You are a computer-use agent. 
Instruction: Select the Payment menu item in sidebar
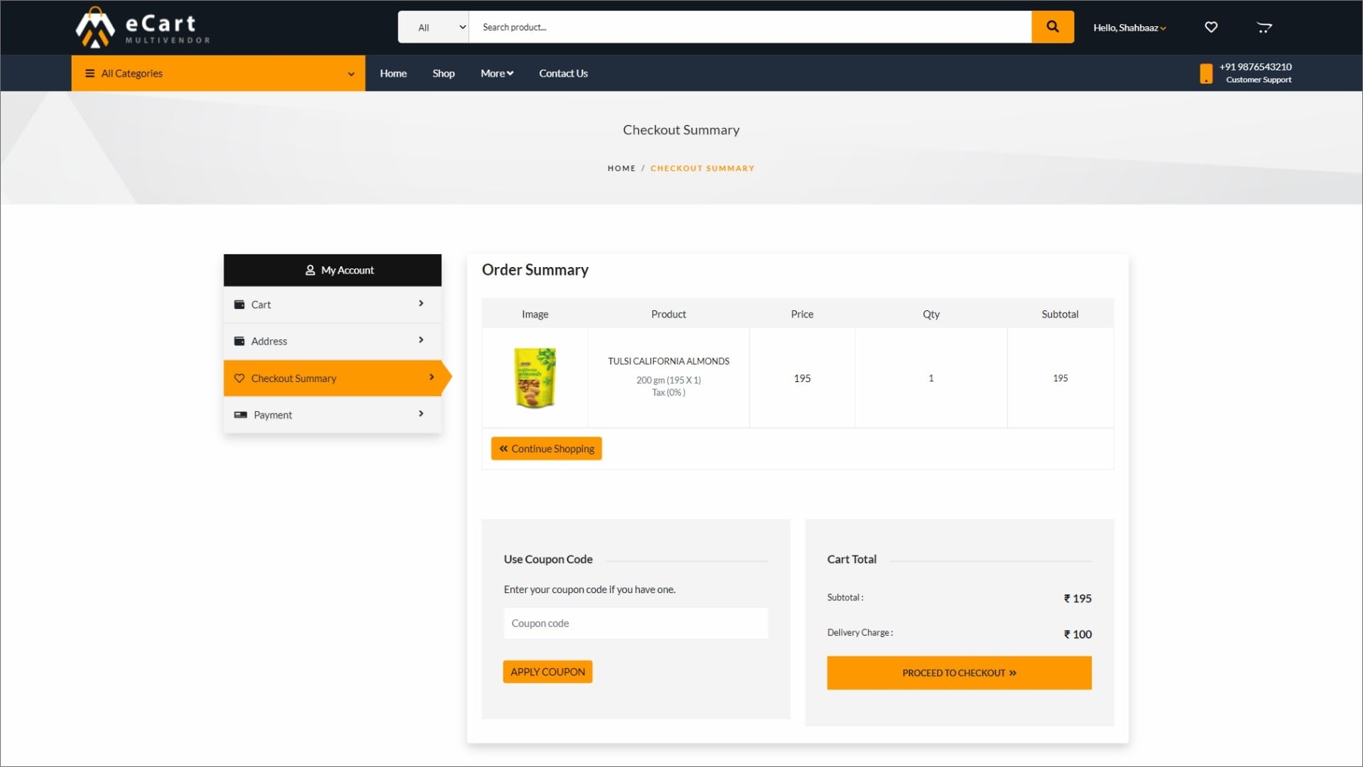coord(332,414)
